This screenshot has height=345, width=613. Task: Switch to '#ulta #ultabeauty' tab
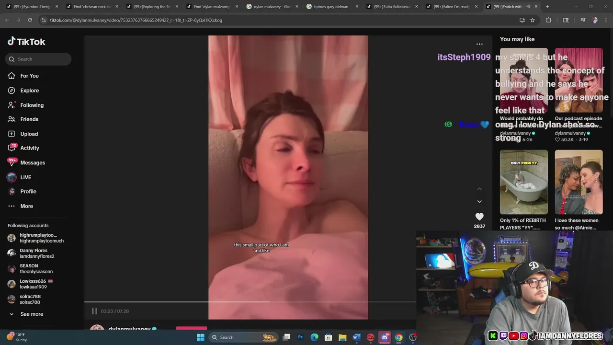coord(391,7)
